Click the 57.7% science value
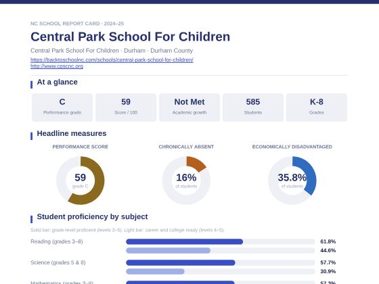The height and width of the screenshot is (284, 379). (x=328, y=262)
